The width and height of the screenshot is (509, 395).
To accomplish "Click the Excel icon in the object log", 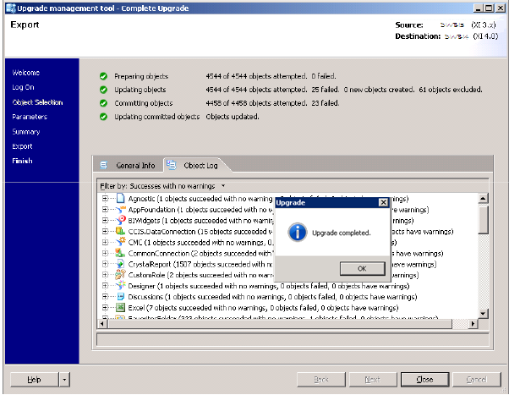I will click(x=119, y=308).
